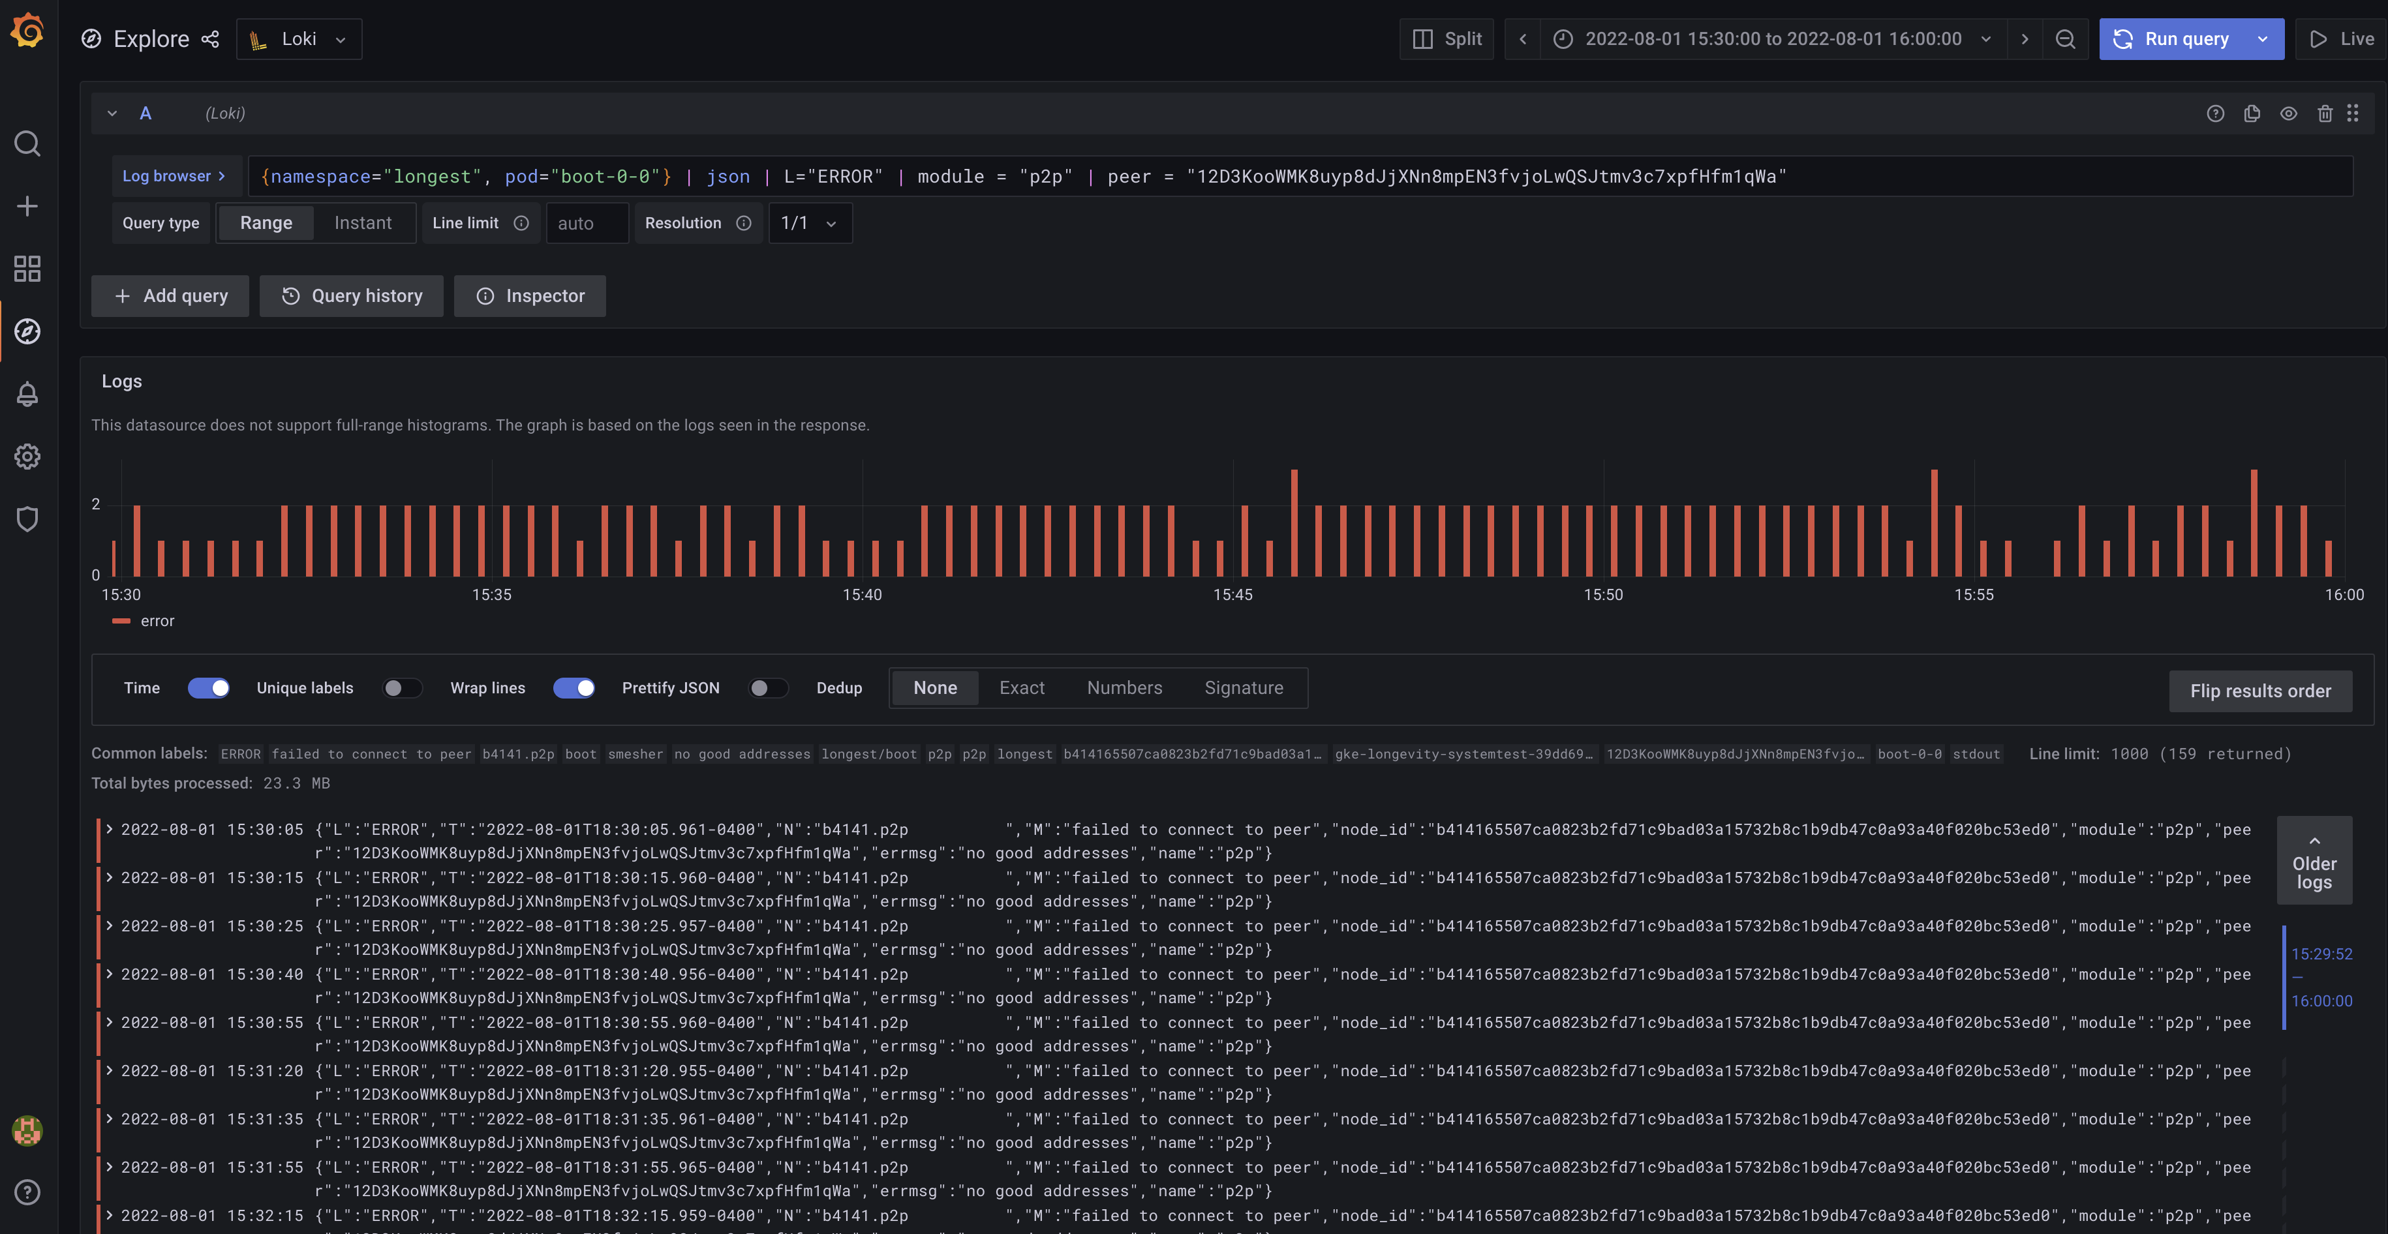Open the Loki datasource dropdown
Screen dimensions: 2388x1234
(299, 39)
